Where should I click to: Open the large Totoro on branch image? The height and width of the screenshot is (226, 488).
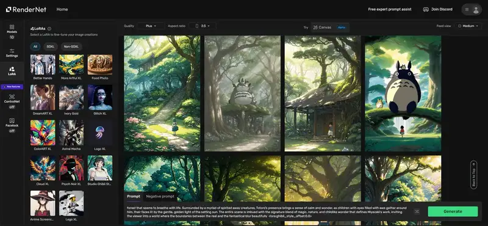[403, 93]
